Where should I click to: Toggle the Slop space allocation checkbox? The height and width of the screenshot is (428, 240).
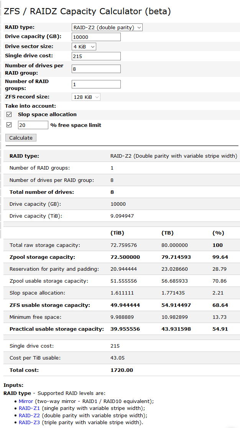pos(9,114)
